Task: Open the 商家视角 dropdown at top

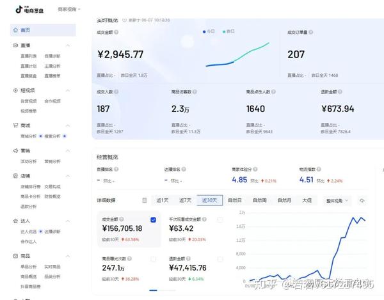Action: coord(69,10)
